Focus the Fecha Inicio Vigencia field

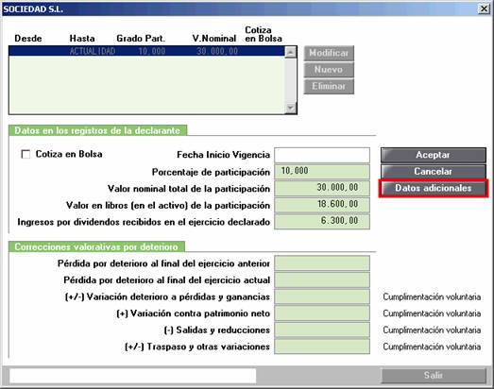322,155
